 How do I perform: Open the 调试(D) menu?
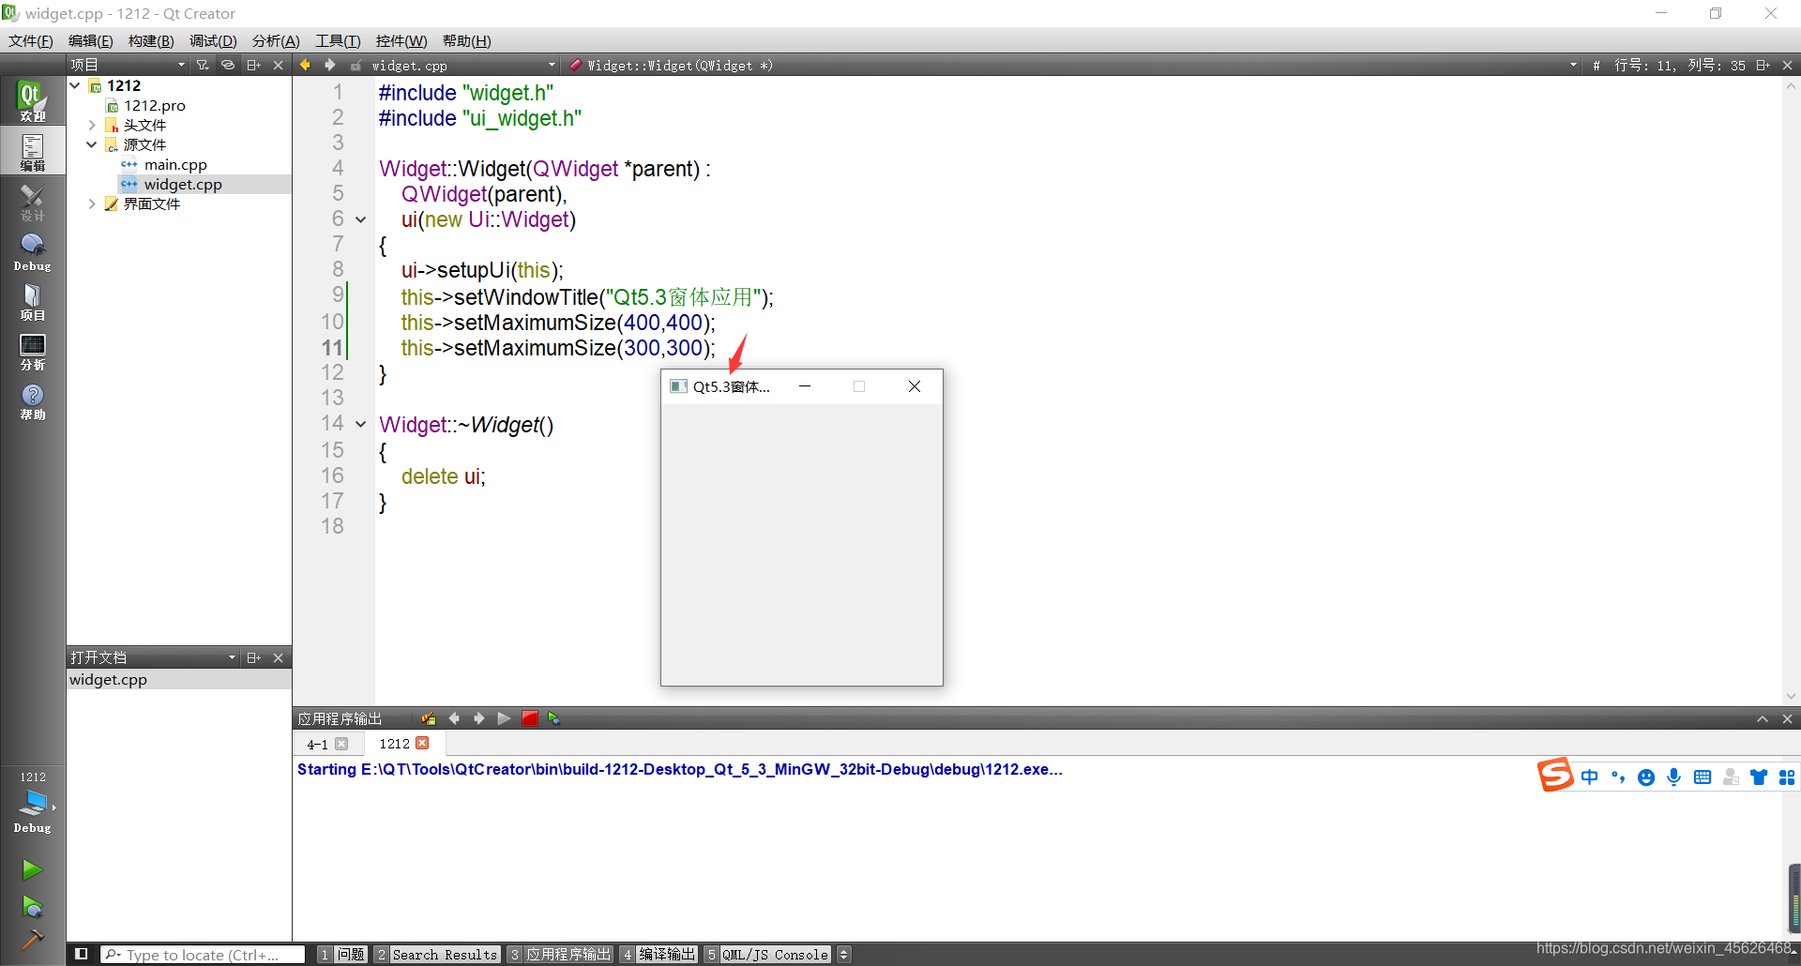(213, 40)
